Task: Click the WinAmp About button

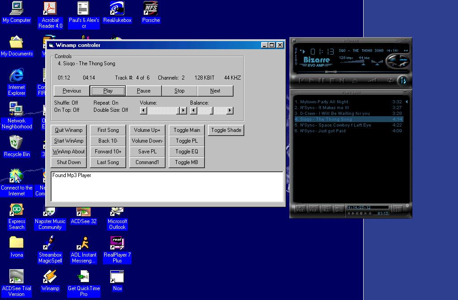Action: tap(68, 152)
